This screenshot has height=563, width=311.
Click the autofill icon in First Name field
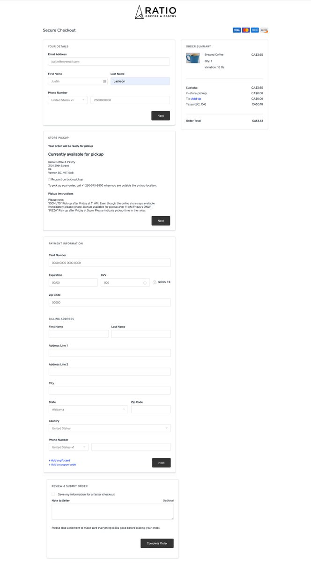[x=104, y=81]
